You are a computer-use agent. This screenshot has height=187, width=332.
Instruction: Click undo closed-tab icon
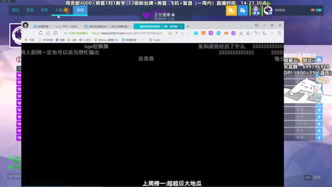(x=256, y=33)
